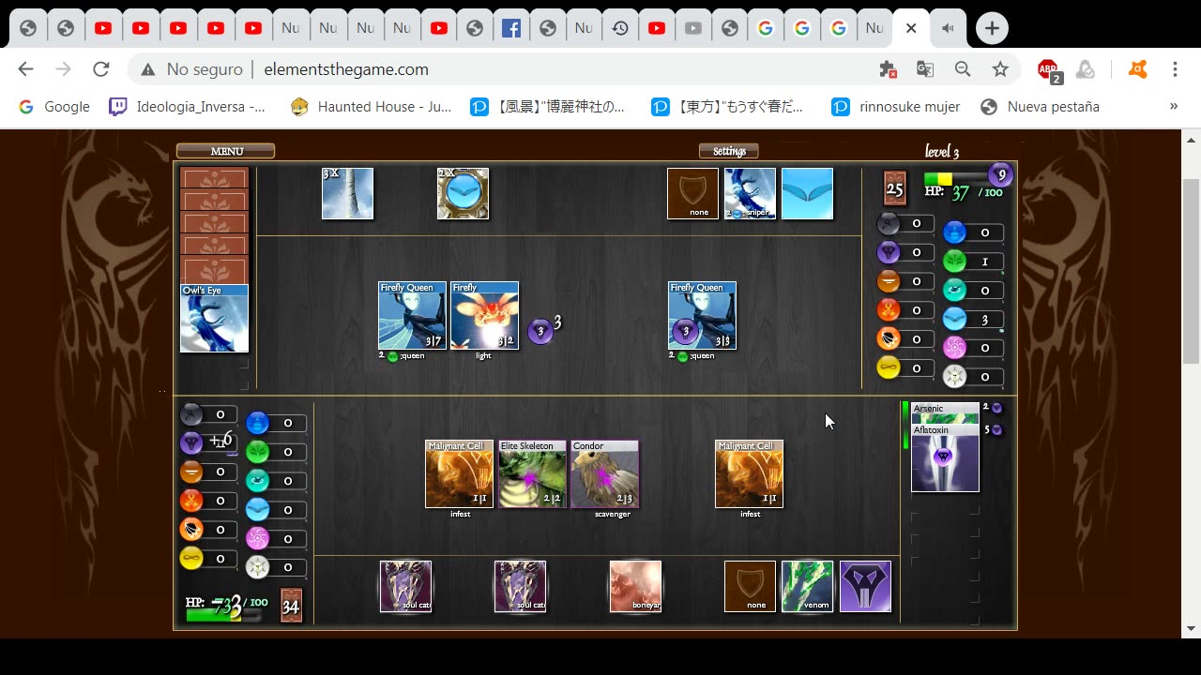Open the Google bookmark

[x=54, y=107]
